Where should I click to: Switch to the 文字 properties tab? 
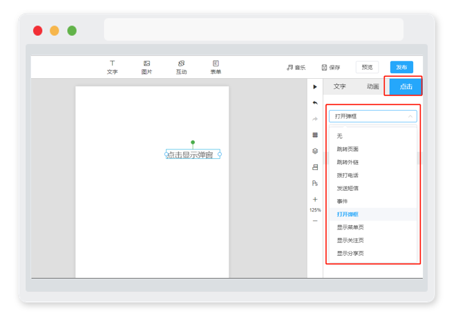click(339, 86)
